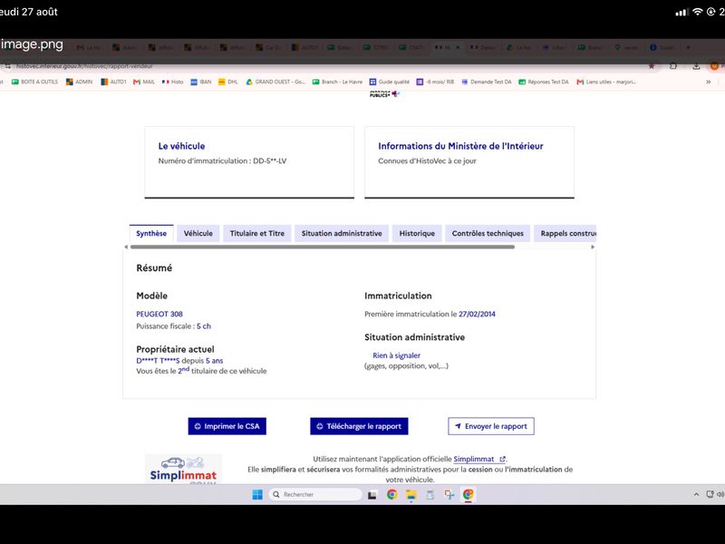725x544 pixels.
Task: Expand the system tray hidden icons chevron
Action: pyautogui.click(x=696, y=494)
